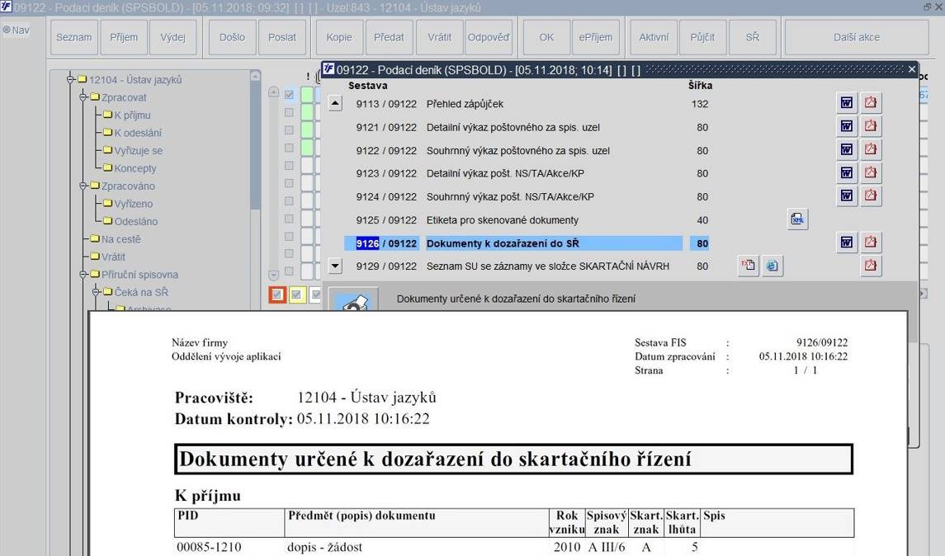
Task: Open the Další akce menu button
Action: pos(857,37)
